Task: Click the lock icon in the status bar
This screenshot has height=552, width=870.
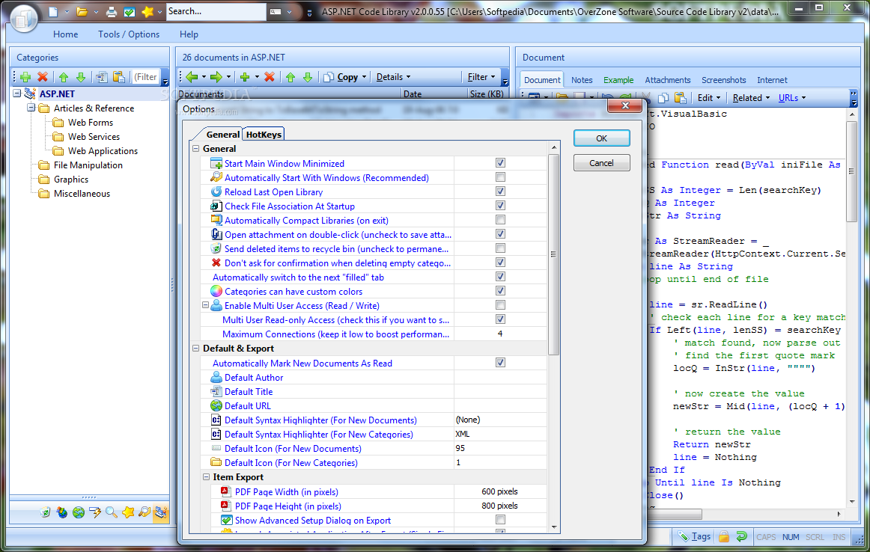Action: pos(724,536)
